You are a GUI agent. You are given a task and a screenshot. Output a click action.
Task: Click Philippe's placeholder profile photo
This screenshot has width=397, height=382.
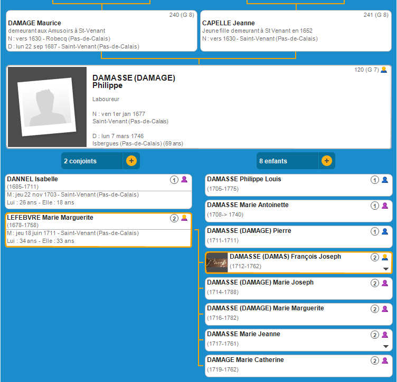47,107
